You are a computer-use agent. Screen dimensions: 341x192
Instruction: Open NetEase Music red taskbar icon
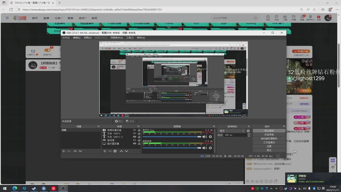[x=54, y=188]
